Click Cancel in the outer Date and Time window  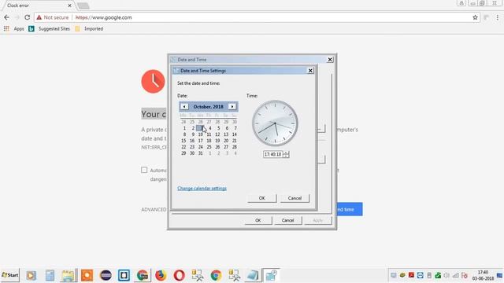287,220
